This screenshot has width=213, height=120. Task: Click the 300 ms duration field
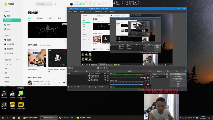pyautogui.click(x=161, y=77)
